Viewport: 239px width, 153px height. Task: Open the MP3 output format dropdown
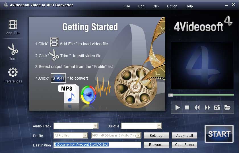[x=138, y=136]
